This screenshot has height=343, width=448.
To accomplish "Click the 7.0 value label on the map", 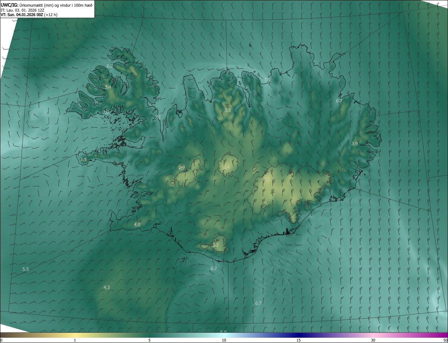I will (x=106, y=112).
